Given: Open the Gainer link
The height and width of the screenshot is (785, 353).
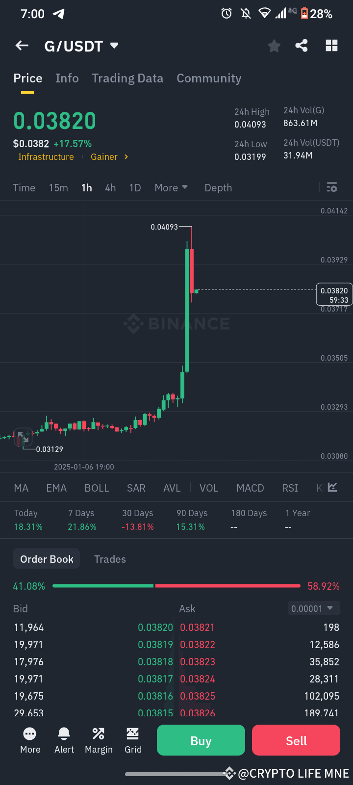Looking at the screenshot, I should pos(103,157).
